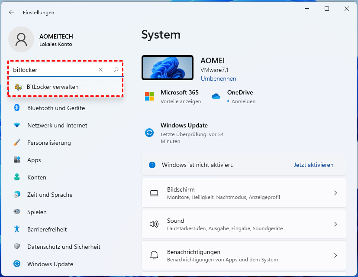
Task: Open Barrierefreiheit settings section
Action: pos(47,229)
